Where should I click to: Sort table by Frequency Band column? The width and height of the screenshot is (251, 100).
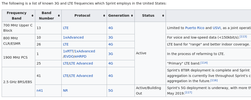click(x=32, y=16)
